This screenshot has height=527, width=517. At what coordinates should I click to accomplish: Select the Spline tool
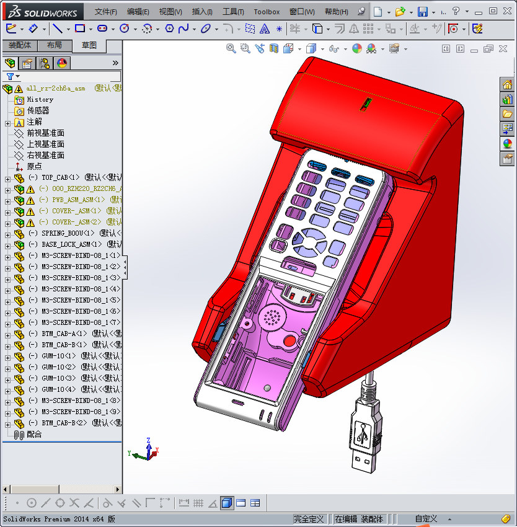[x=183, y=29]
